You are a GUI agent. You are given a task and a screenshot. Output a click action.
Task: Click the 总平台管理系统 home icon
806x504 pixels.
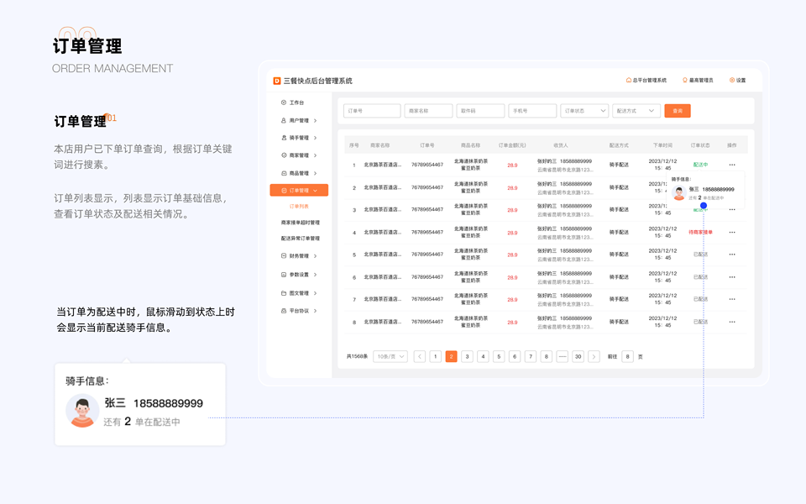(629, 81)
